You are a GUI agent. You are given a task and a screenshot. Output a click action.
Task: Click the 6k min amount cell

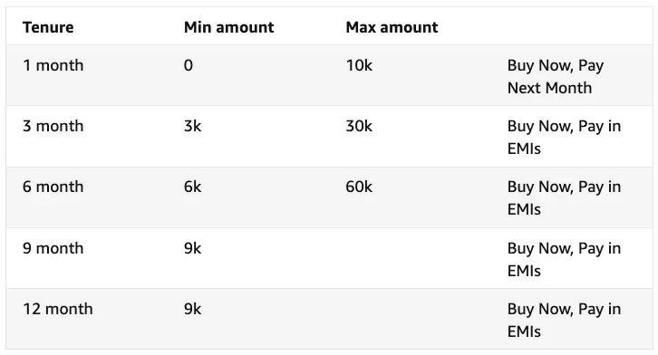(193, 187)
